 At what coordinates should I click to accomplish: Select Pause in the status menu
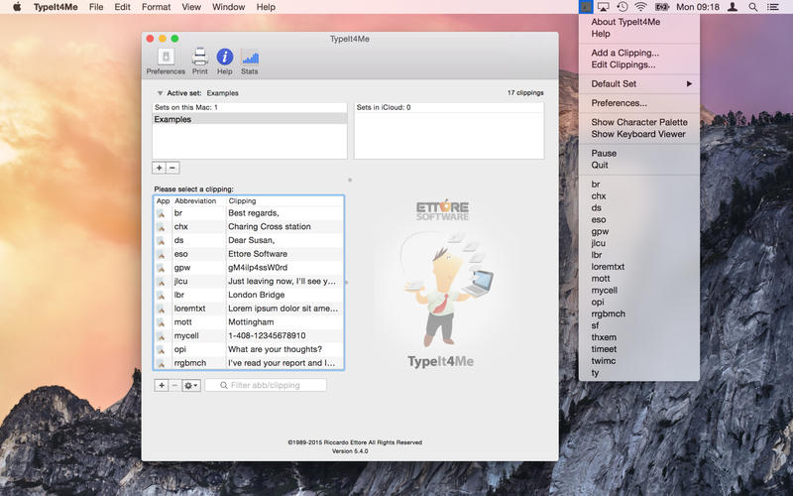point(604,153)
